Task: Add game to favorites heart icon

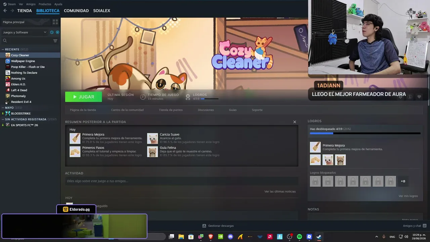Action: [419, 97]
